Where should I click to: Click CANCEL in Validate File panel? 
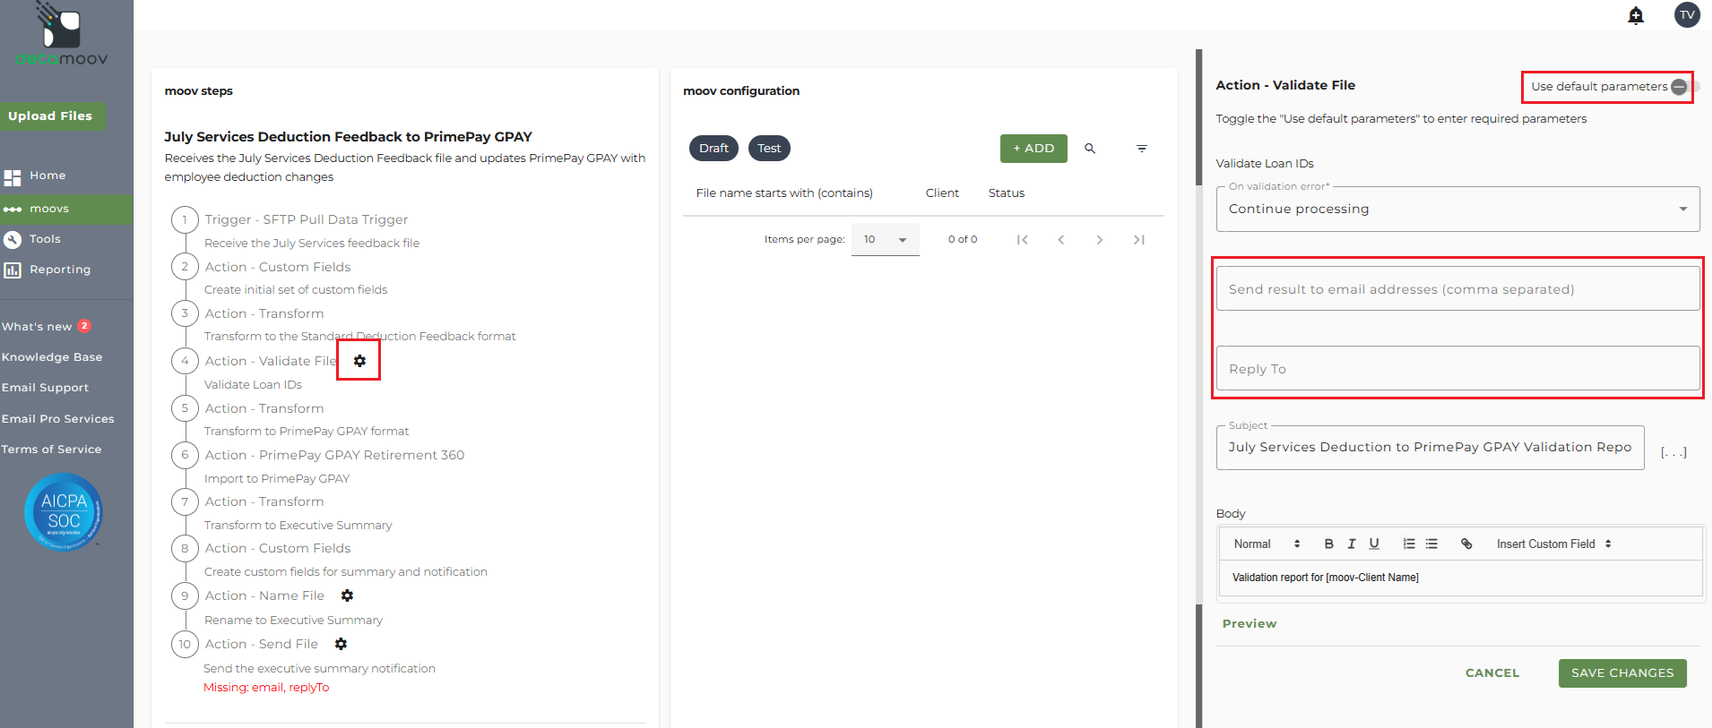[x=1492, y=673]
